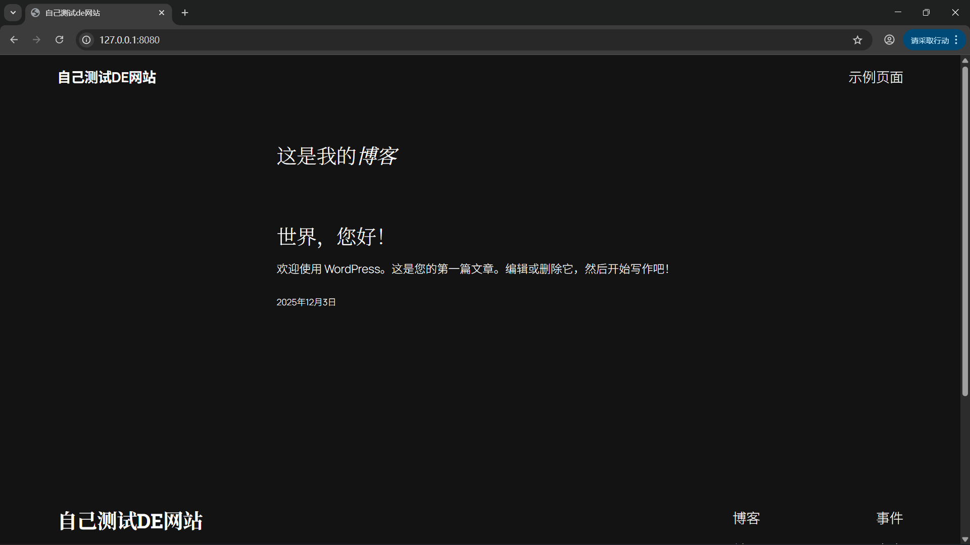
Task: Open the 示例页面 navigation link
Action: (876, 77)
